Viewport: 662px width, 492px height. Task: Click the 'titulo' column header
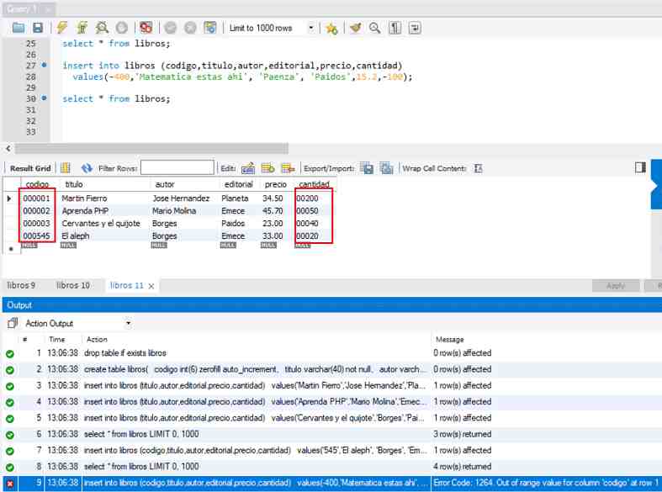(74, 184)
